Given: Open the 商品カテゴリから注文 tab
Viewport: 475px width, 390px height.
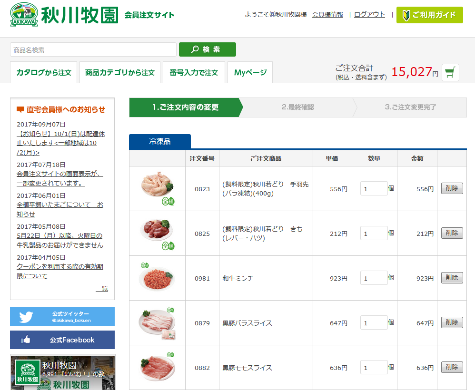Looking at the screenshot, I should [x=119, y=72].
